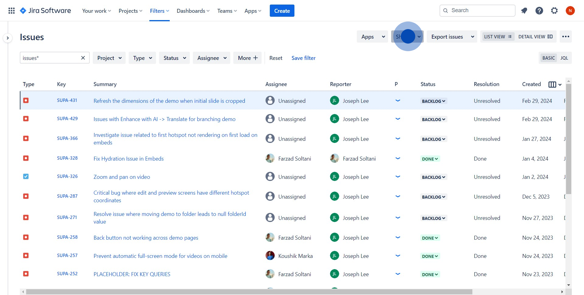This screenshot has height=295, width=584.
Task: Open the Projects menu
Action: (130, 11)
